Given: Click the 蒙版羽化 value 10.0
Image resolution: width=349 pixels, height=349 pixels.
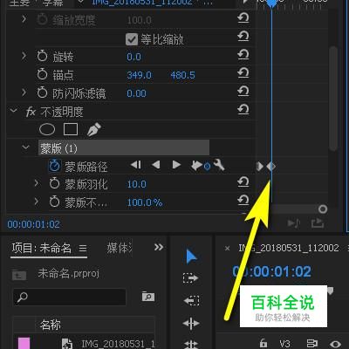Looking at the screenshot, I should click(x=136, y=184).
